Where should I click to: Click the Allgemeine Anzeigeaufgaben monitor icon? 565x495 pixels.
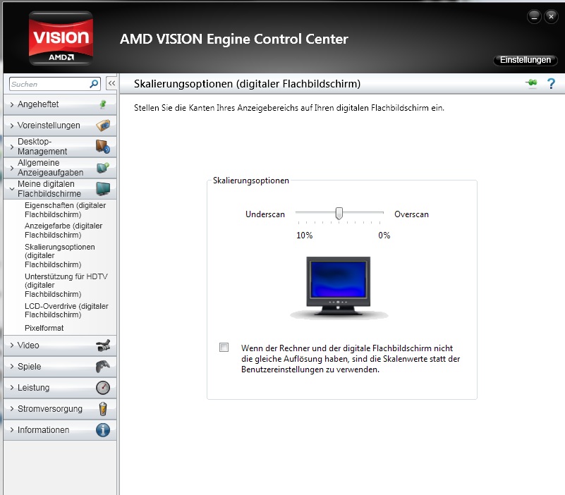click(103, 168)
